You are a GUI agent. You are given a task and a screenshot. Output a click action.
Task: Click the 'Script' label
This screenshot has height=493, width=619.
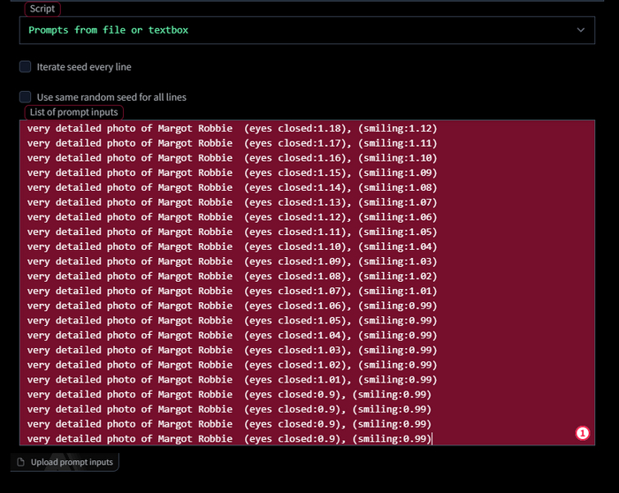(x=42, y=9)
